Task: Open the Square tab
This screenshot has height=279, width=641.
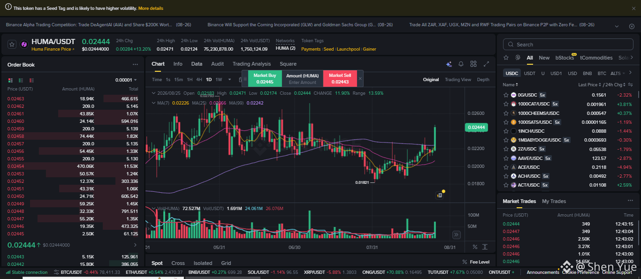Action: [288, 64]
